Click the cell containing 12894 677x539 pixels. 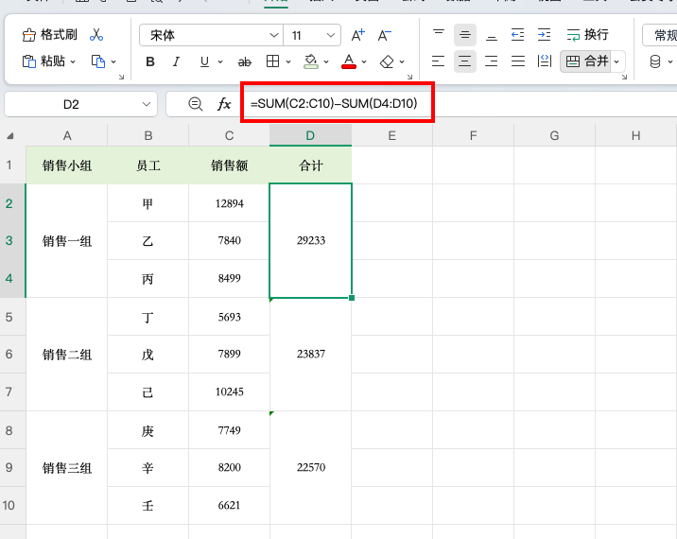(229, 203)
